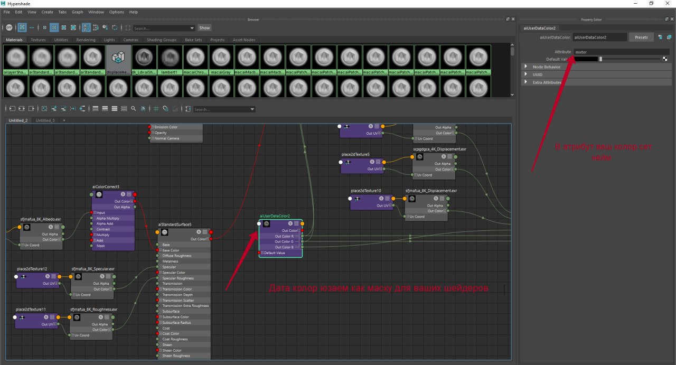Select the aiLayerShader material swatch

pyautogui.click(x=15, y=59)
